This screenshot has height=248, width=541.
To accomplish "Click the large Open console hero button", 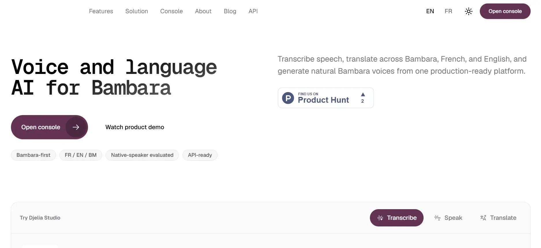I will tap(49, 127).
